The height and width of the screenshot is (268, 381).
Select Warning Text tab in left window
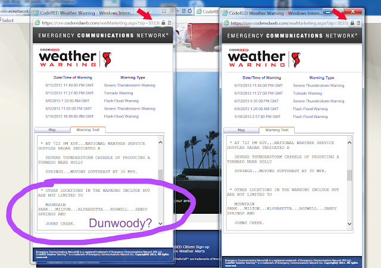[x=88, y=130]
